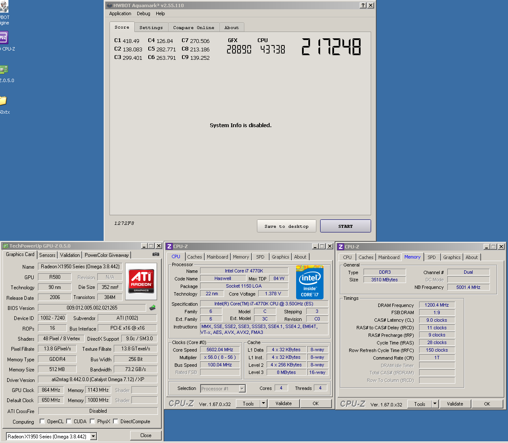Switch to the Validation tab in GPU-Z

(x=70, y=255)
